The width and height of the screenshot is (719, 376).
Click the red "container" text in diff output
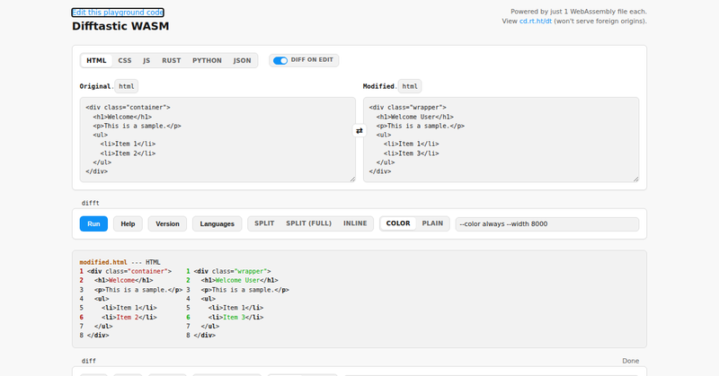point(147,271)
